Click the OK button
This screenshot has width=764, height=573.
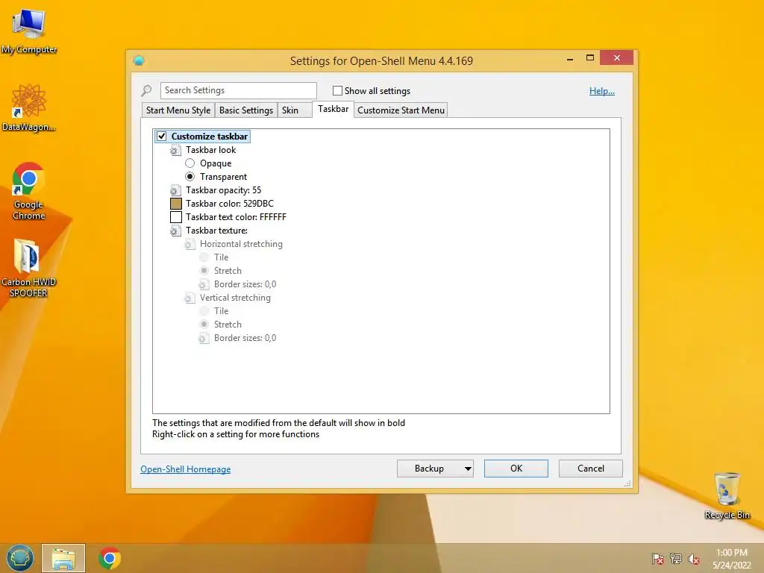[516, 469]
